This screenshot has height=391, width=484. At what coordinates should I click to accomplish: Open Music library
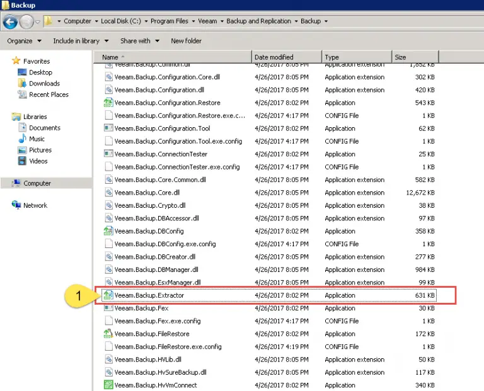coord(37,139)
